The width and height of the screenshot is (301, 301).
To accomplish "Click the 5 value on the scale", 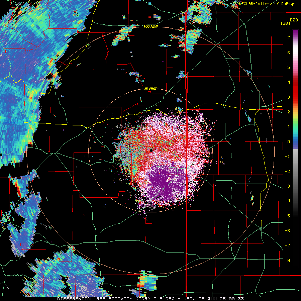I will tap(289, 67).
